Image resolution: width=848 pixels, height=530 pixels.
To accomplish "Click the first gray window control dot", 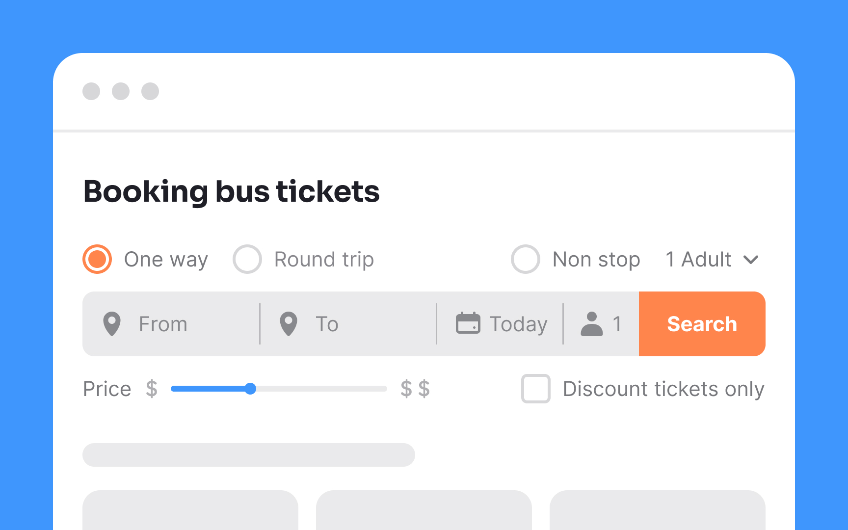I will pos(91,91).
